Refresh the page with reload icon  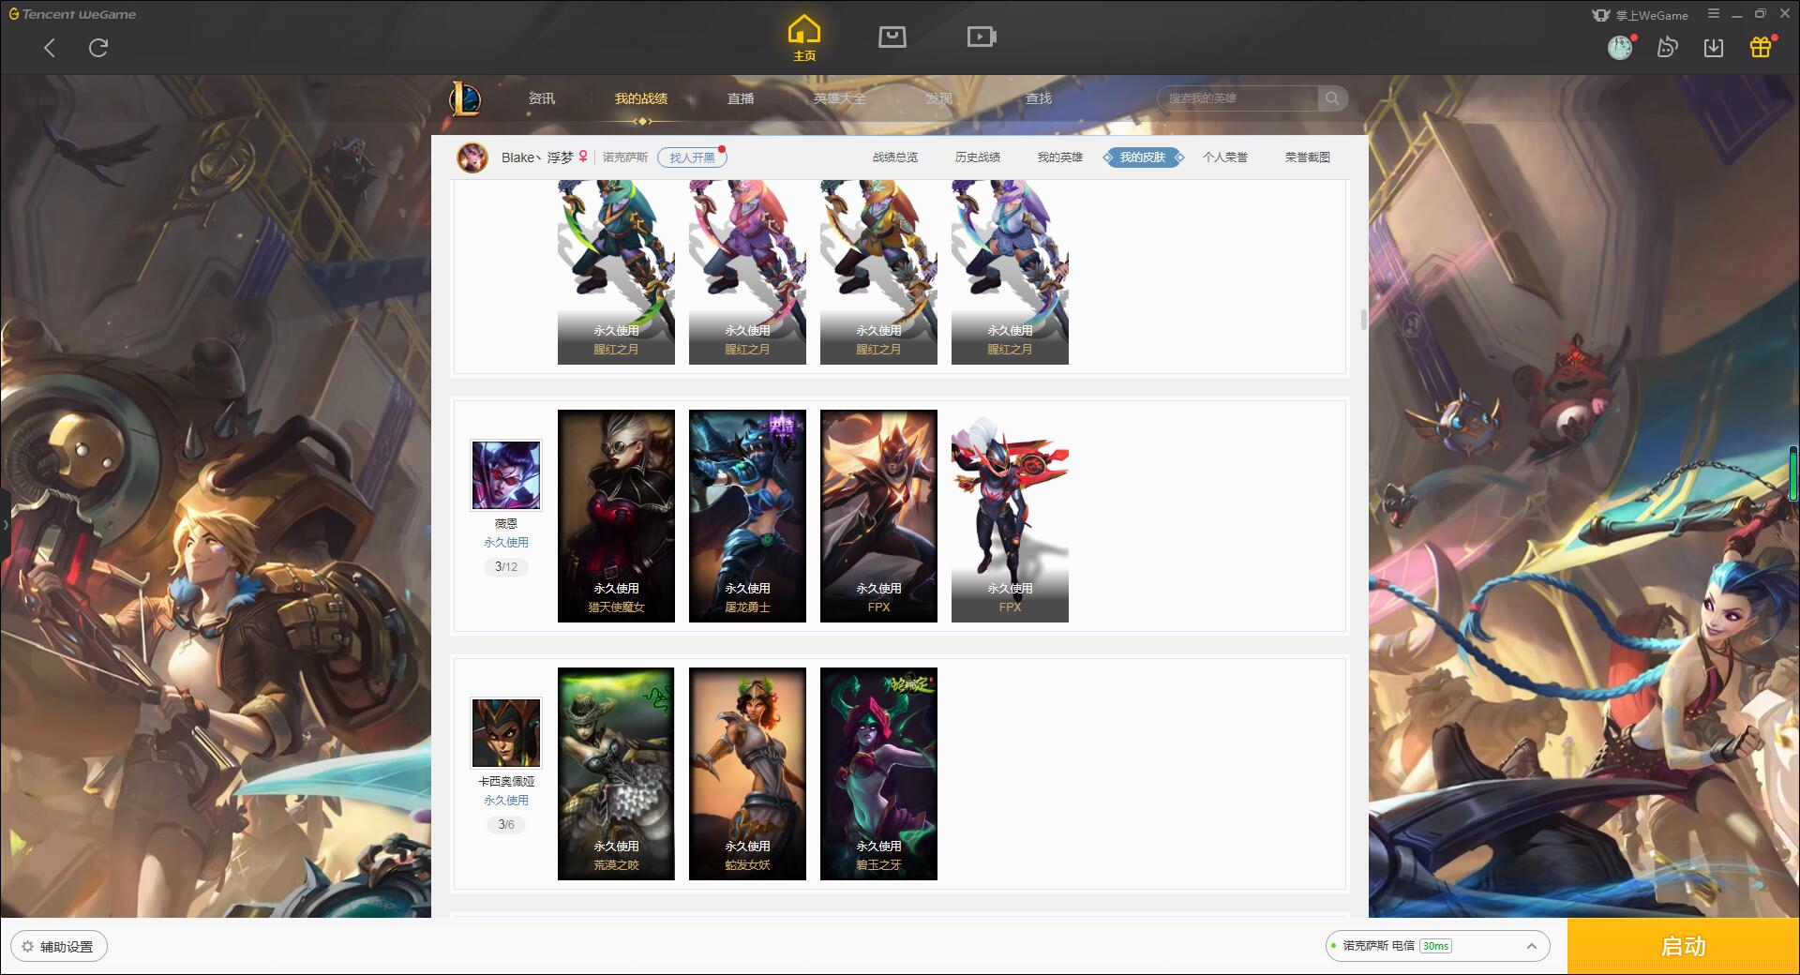pyautogui.click(x=98, y=48)
